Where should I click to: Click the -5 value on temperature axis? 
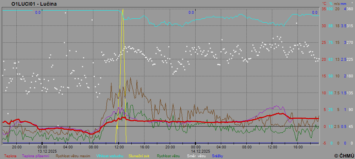(323, 143)
